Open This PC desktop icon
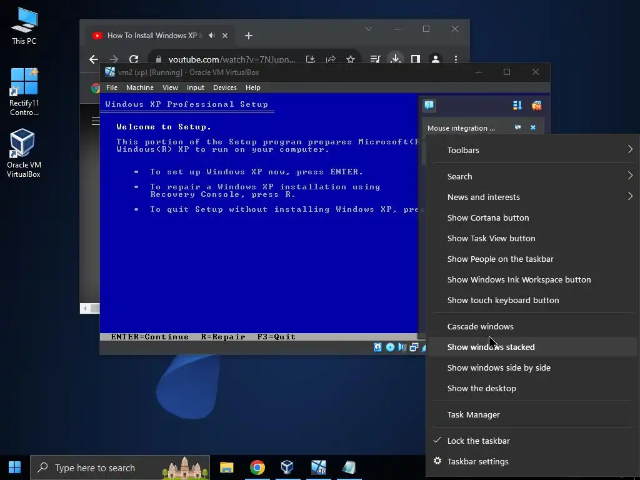The height and width of the screenshot is (480, 640). pyautogui.click(x=24, y=26)
